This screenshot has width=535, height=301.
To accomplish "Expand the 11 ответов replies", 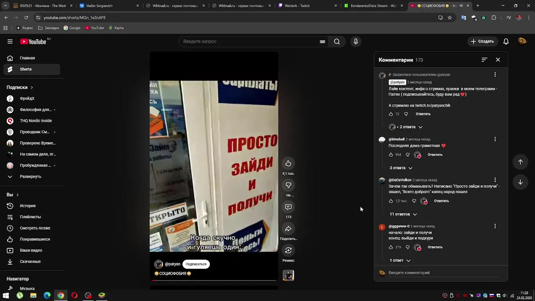I will tap(403, 214).
